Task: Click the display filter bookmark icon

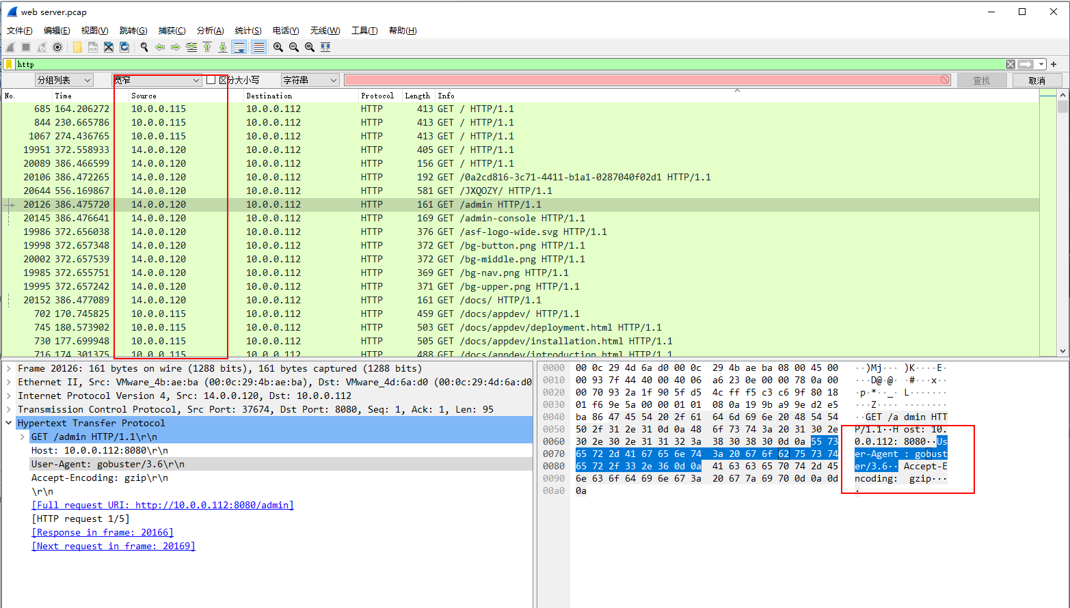Action: 10,64
